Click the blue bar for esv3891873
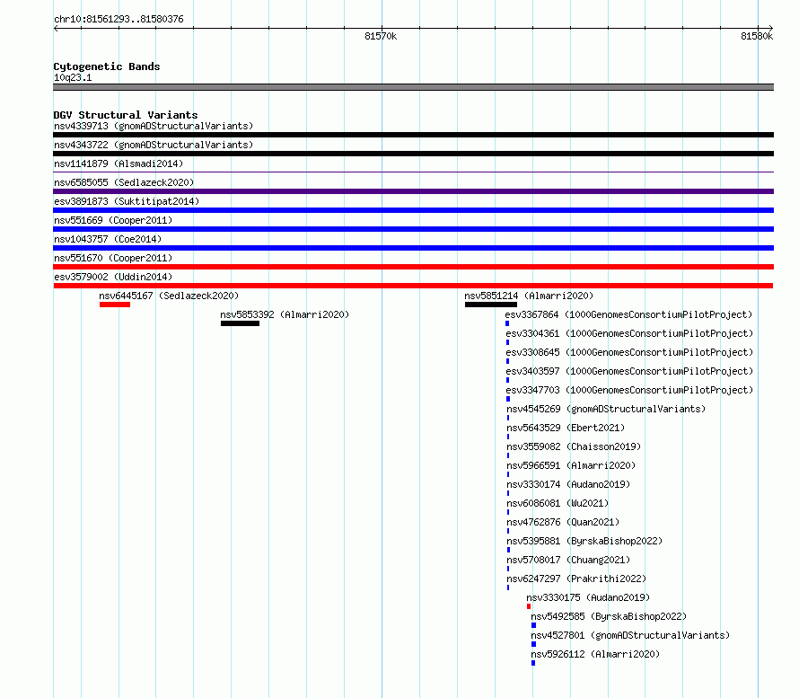This screenshot has height=698, width=799. [413, 210]
